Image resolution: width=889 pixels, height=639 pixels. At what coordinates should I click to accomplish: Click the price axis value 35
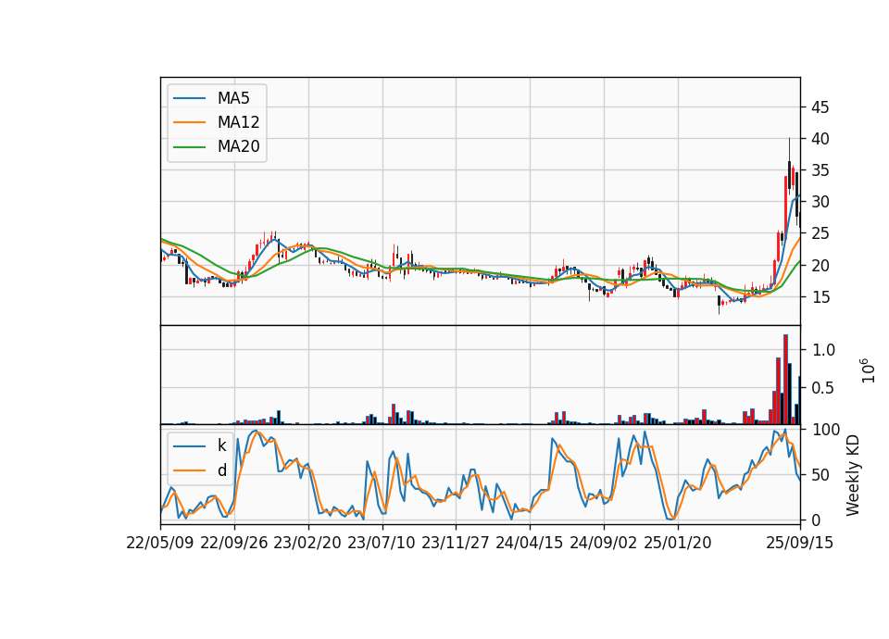820,170
